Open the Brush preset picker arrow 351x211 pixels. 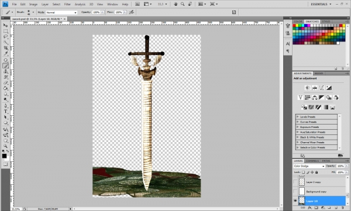pyautogui.click(x=33, y=12)
